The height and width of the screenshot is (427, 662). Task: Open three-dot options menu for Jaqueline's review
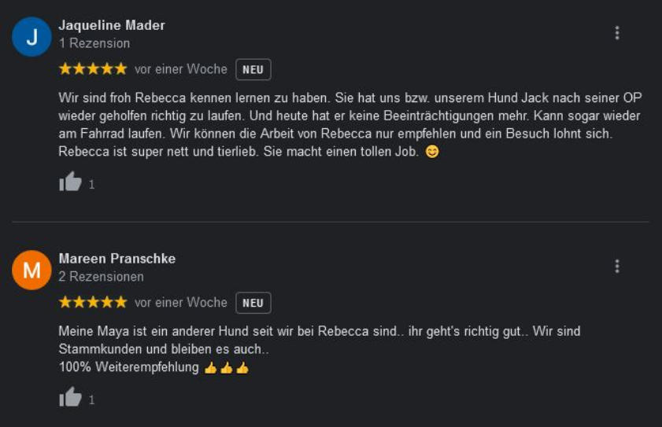tap(617, 32)
